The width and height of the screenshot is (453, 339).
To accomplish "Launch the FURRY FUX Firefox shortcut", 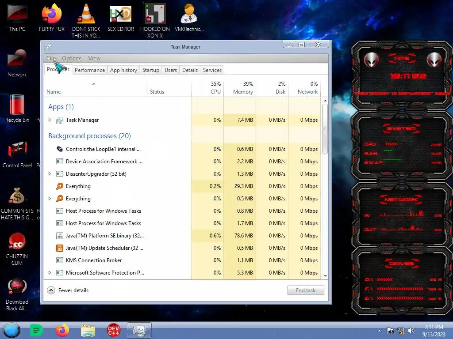I will pos(52,17).
